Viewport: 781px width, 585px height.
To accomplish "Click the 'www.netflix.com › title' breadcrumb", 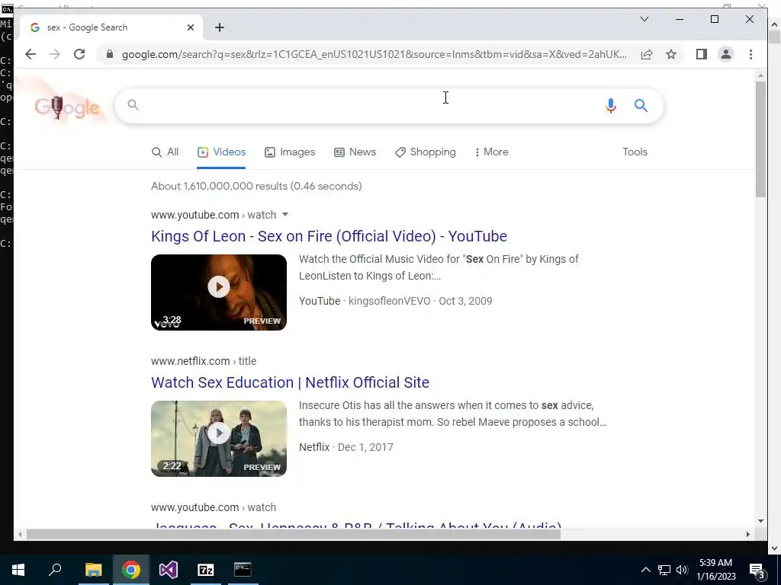I will 204,361.
